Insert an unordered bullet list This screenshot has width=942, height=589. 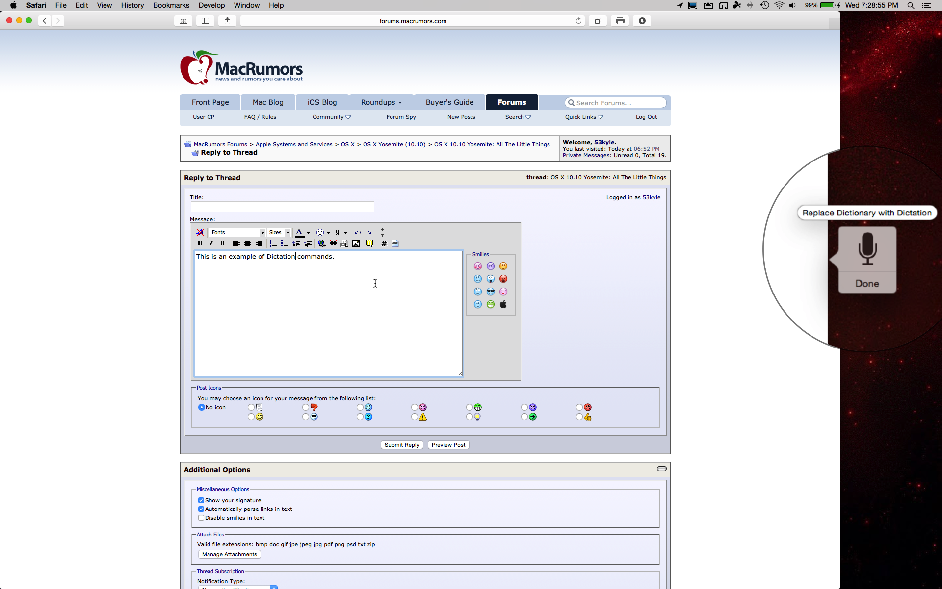click(x=285, y=243)
